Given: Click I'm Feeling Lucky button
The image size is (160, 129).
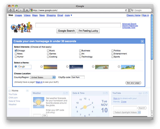Looking at the screenshot, I should [88, 31].
